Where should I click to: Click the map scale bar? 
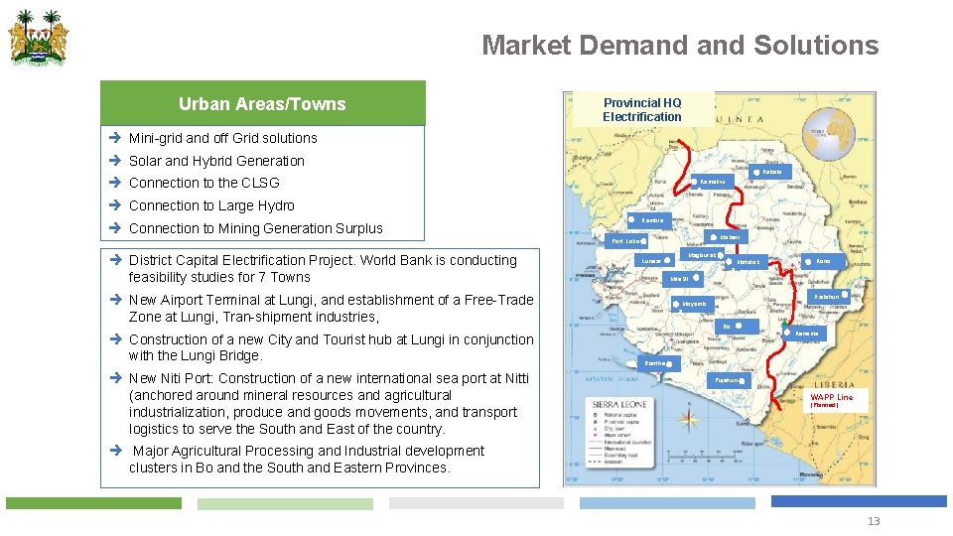(x=705, y=456)
